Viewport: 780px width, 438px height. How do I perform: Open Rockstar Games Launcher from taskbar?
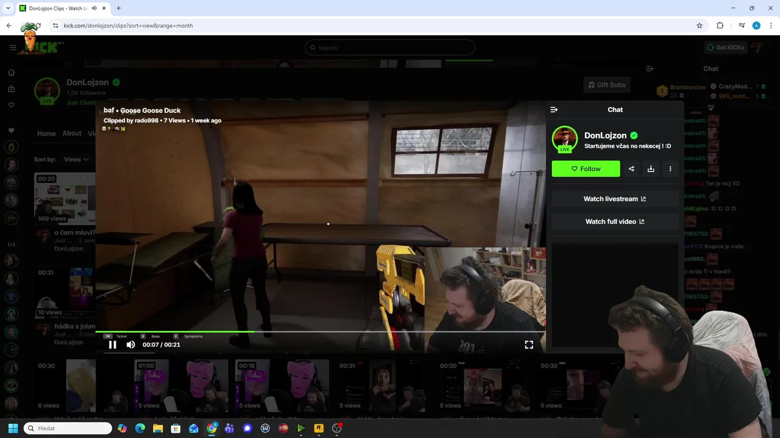(319, 428)
